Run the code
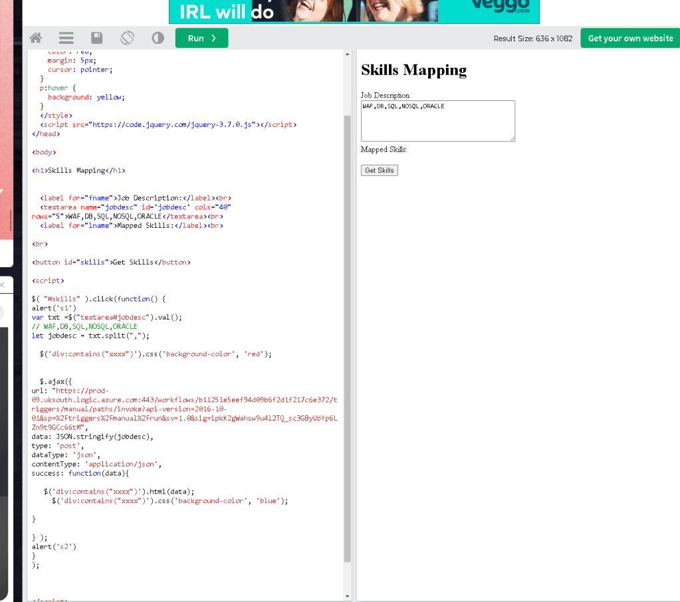The height and width of the screenshot is (602, 680). (x=201, y=38)
